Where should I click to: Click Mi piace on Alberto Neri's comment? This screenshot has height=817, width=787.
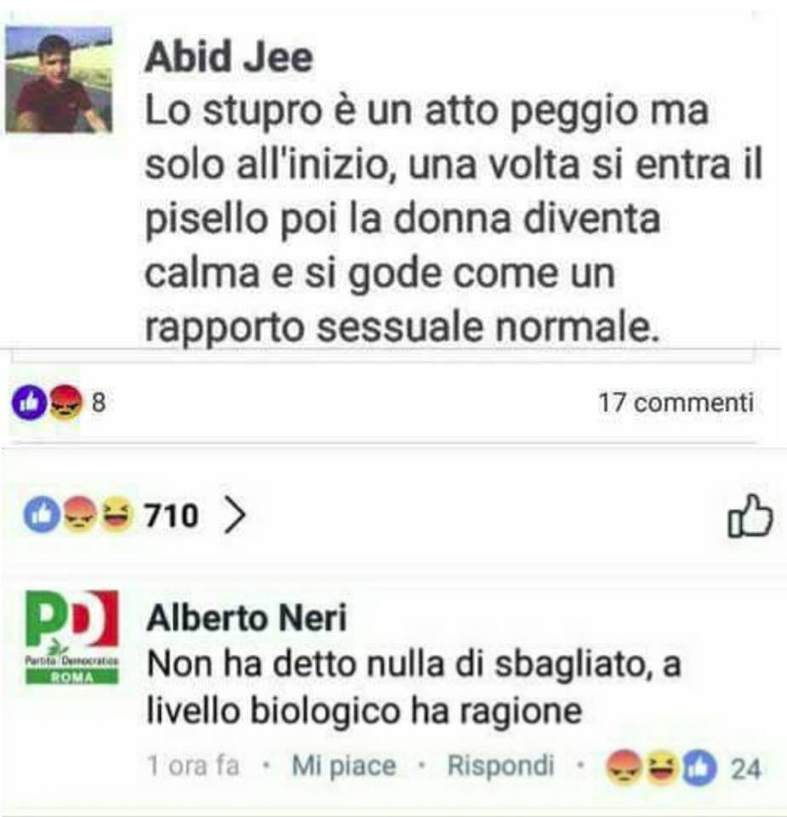click(344, 765)
